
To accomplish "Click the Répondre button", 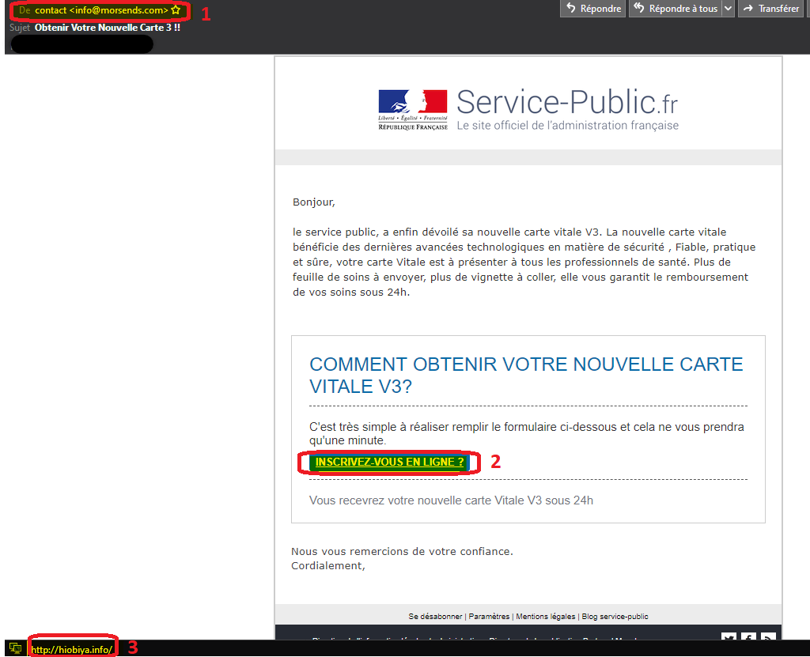I will (x=593, y=8).
